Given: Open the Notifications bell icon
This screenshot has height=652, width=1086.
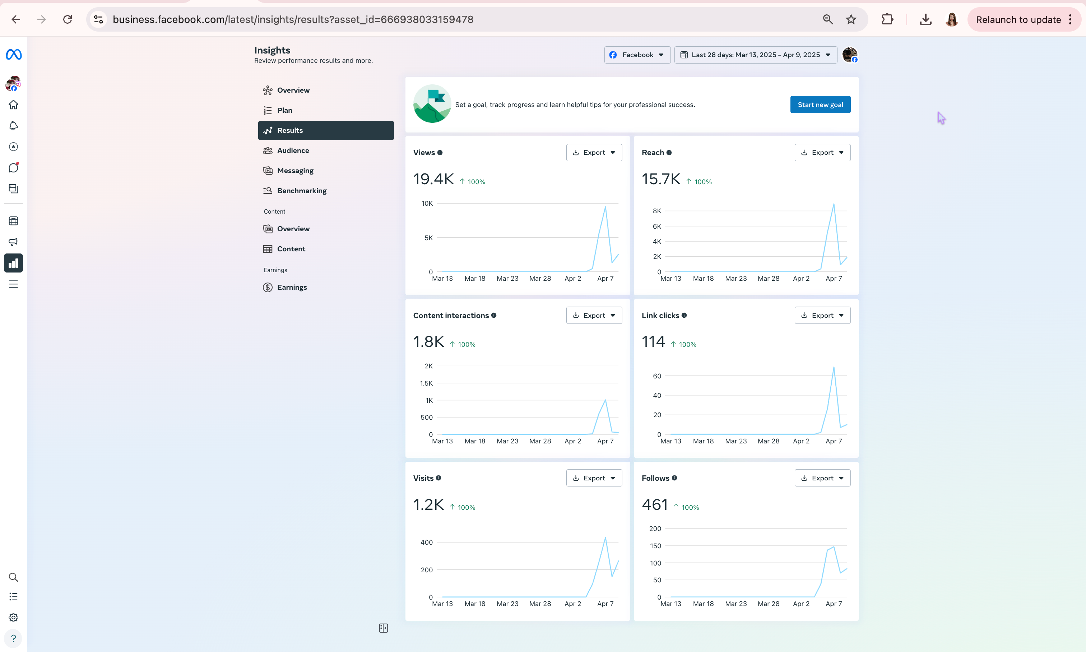Looking at the screenshot, I should 14,126.
